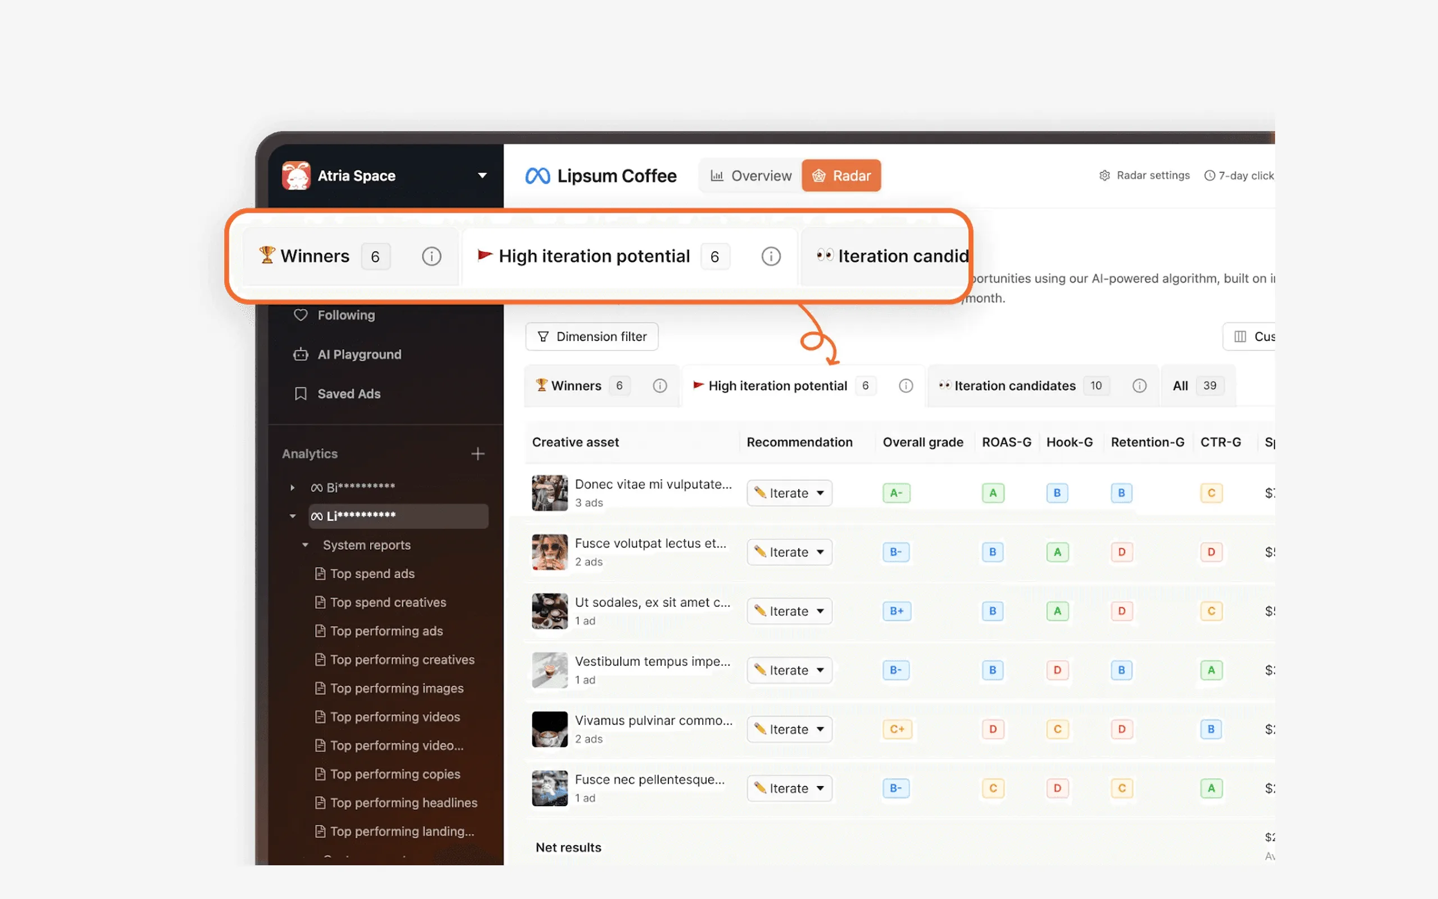The image size is (1438, 899).
Task: Click the bookmark icon beside Saved Ads
Action: 301,394
